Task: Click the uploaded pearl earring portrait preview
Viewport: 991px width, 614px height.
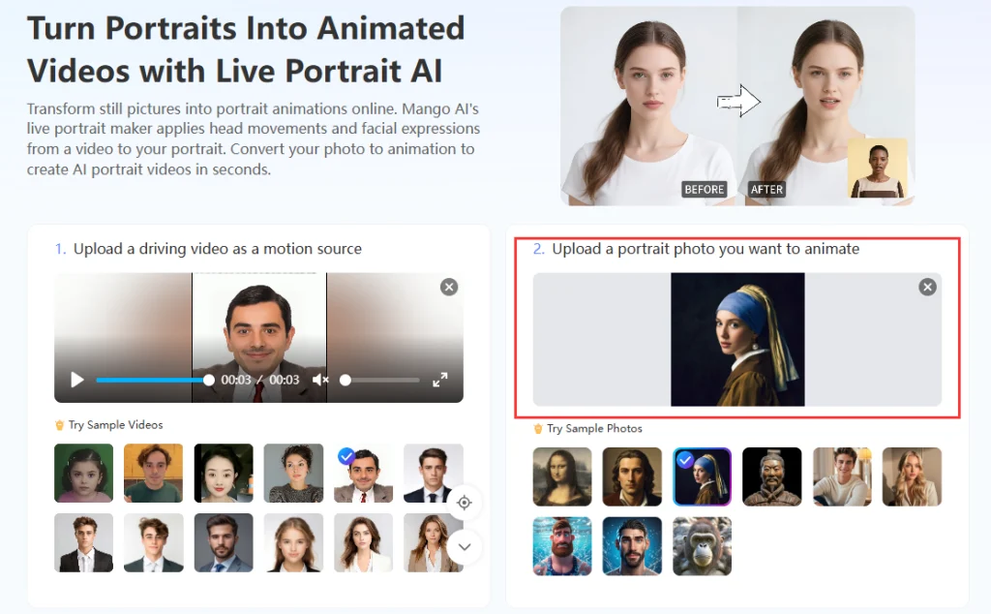Action: click(737, 339)
